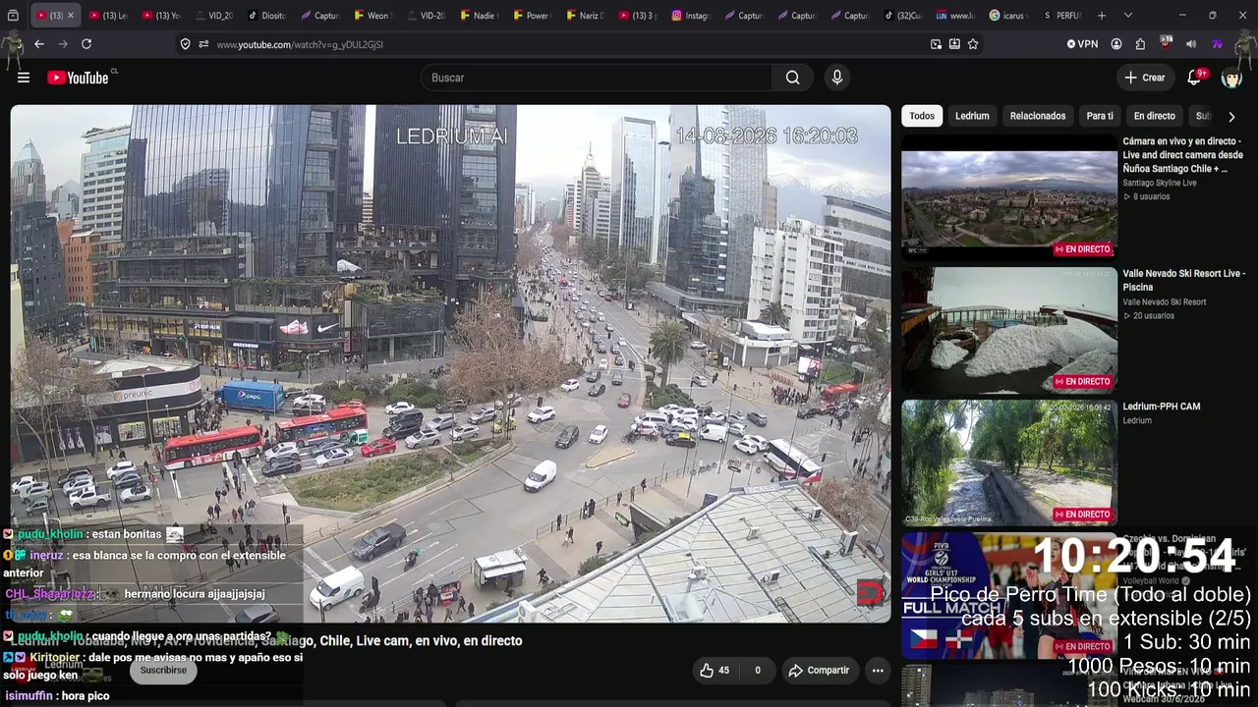The height and width of the screenshot is (707, 1258).
Task: Click the save page download icon
Action: [x=954, y=44]
